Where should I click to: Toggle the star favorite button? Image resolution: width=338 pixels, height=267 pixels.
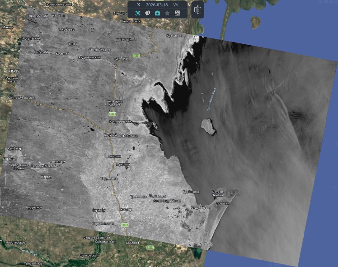click(167, 13)
